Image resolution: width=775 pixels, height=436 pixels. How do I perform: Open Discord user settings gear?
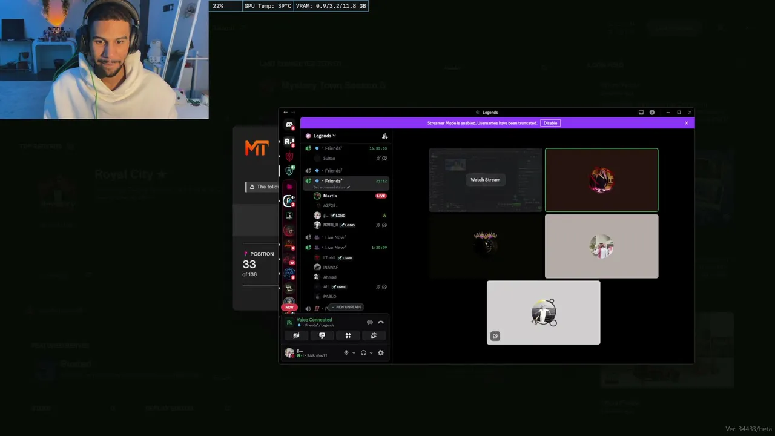(381, 353)
